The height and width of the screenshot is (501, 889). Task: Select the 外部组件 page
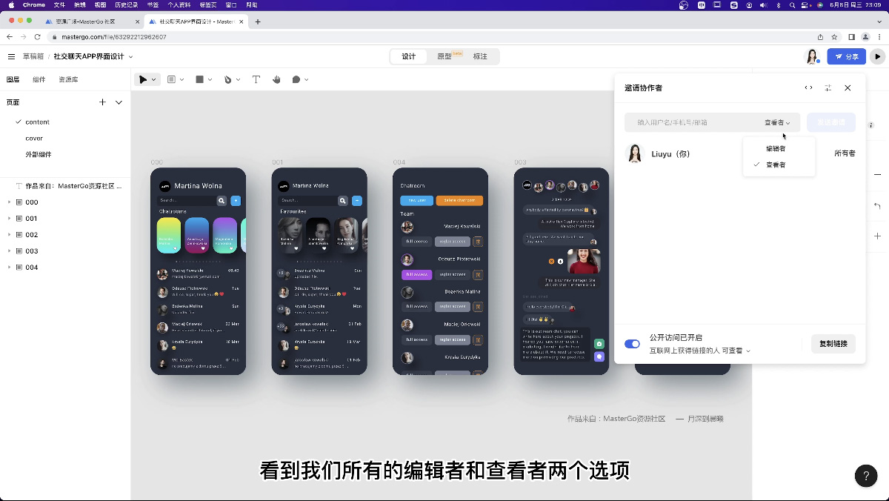click(39, 154)
